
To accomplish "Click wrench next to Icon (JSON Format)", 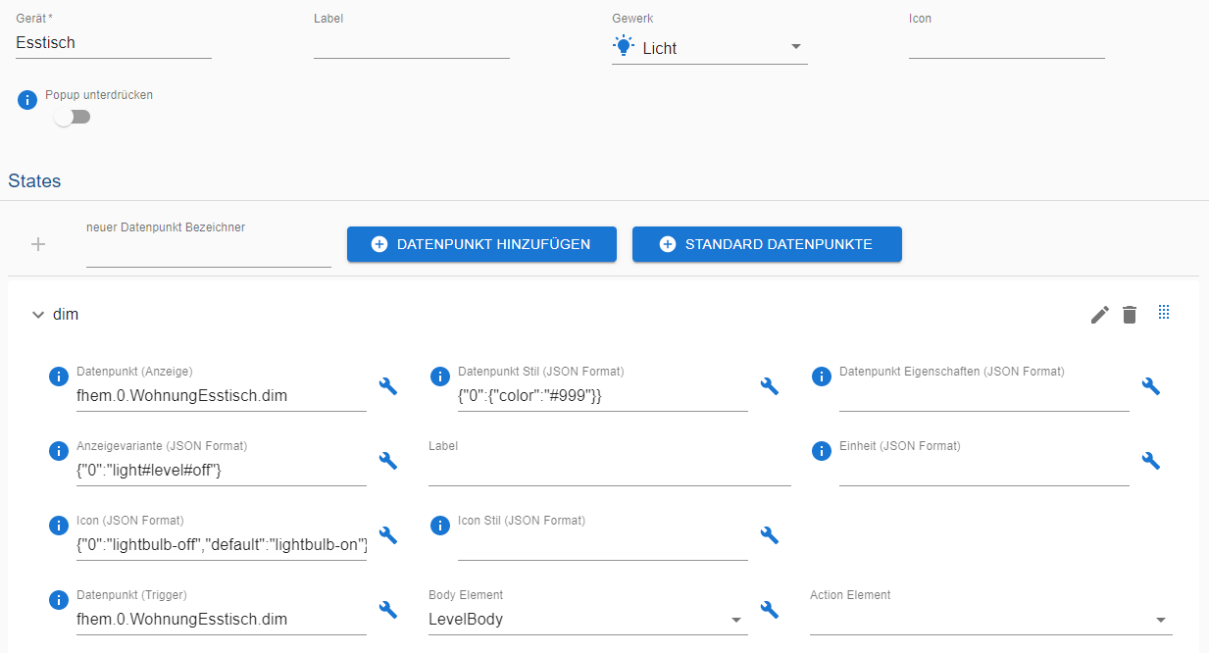I will [x=388, y=535].
